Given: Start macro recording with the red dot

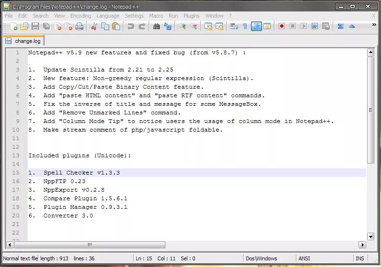Looking at the screenshot, I should (282, 26).
